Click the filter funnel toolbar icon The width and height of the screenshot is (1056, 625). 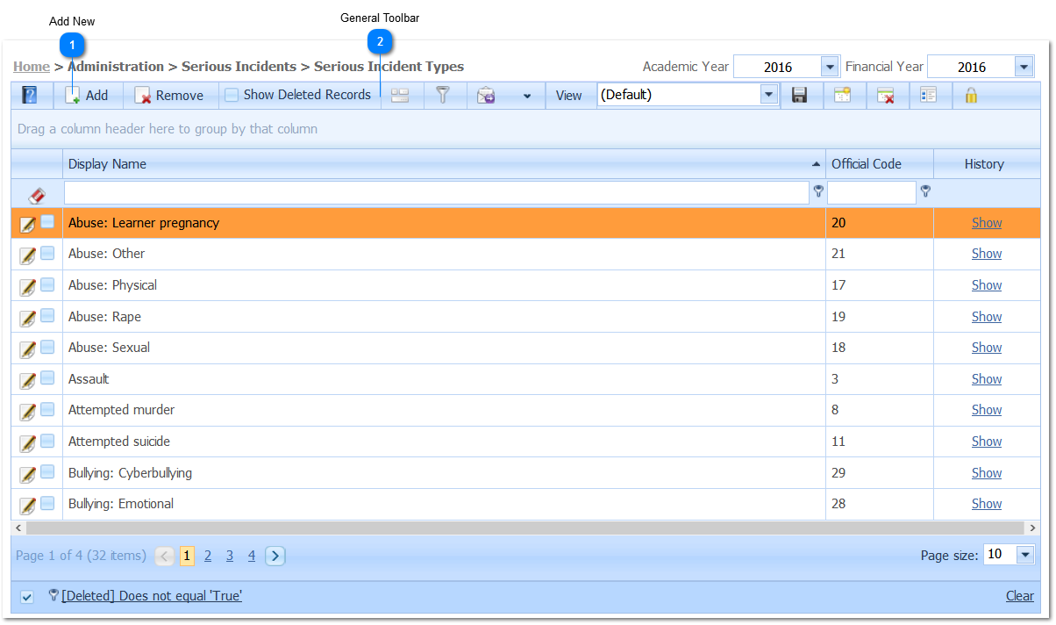[x=443, y=96]
